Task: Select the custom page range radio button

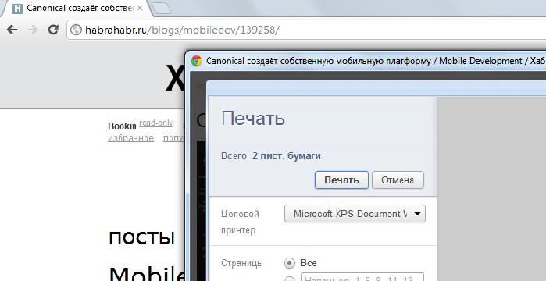Action: tap(289, 279)
